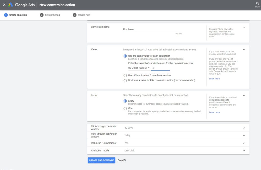Open search using the magnifier icon
The width and height of the screenshot is (261, 170).
point(257,4)
